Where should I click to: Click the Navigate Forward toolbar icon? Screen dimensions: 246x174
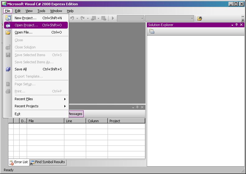click(104, 18)
